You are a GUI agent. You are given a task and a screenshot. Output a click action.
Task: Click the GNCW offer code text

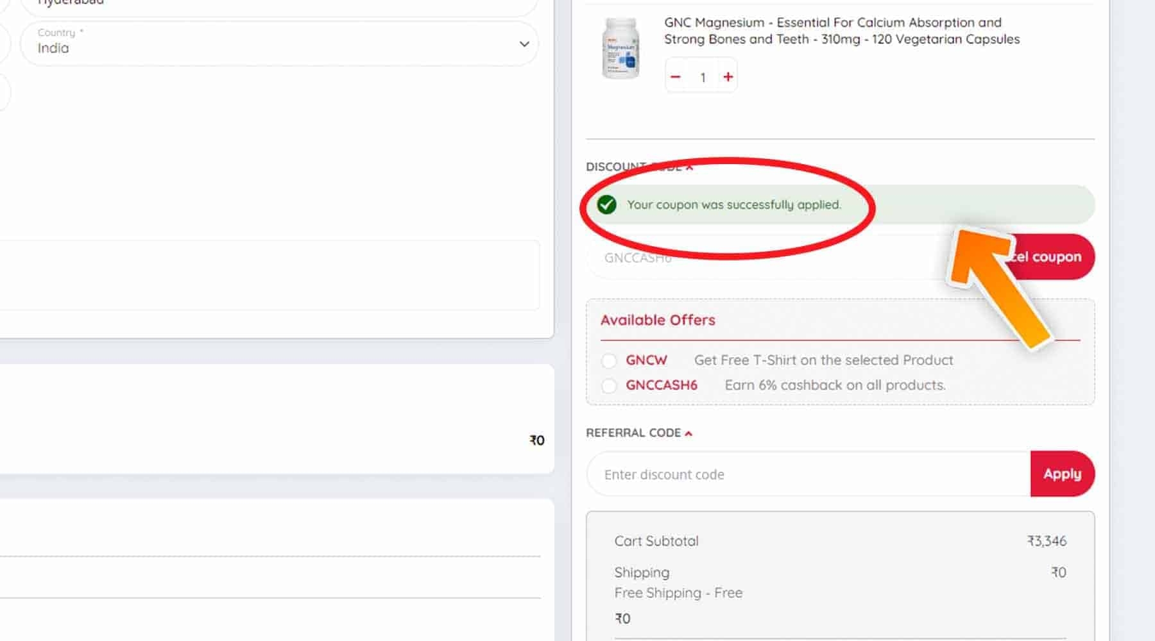coord(646,360)
